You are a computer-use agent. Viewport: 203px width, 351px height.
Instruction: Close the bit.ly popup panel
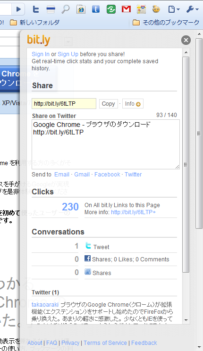click(186, 40)
